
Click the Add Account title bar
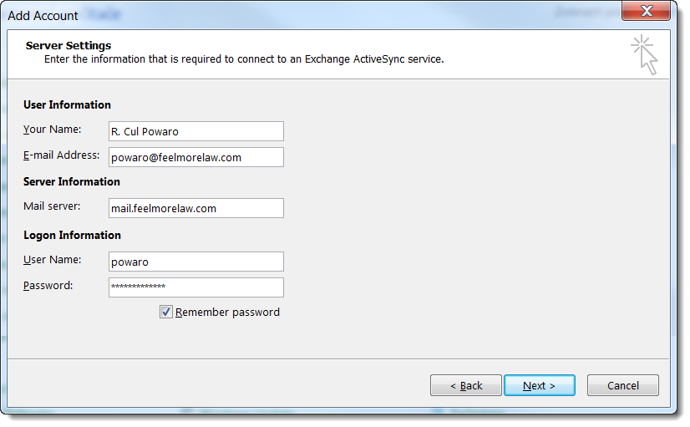pyautogui.click(x=308, y=15)
